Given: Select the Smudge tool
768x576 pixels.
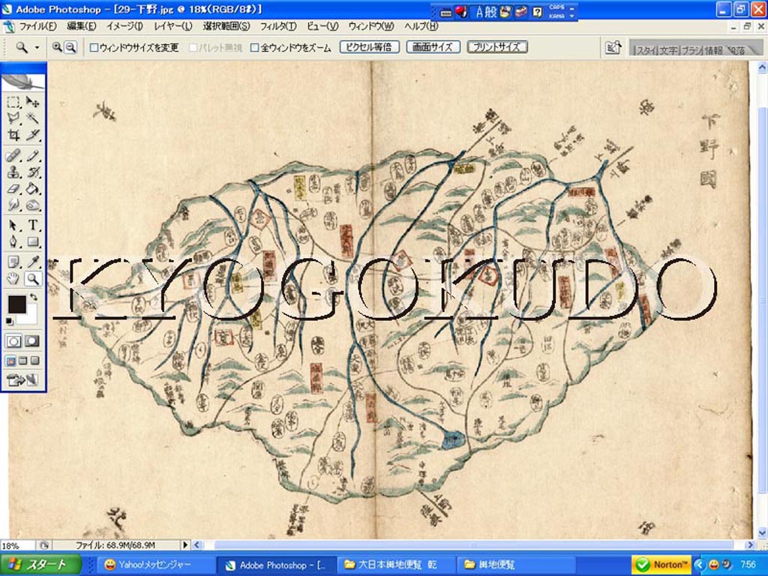Looking at the screenshot, I should pyautogui.click(x=13, y=205).
